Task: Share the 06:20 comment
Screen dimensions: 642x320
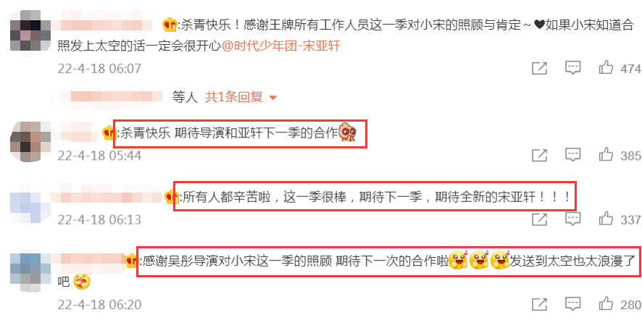Action: pos(539,305)
